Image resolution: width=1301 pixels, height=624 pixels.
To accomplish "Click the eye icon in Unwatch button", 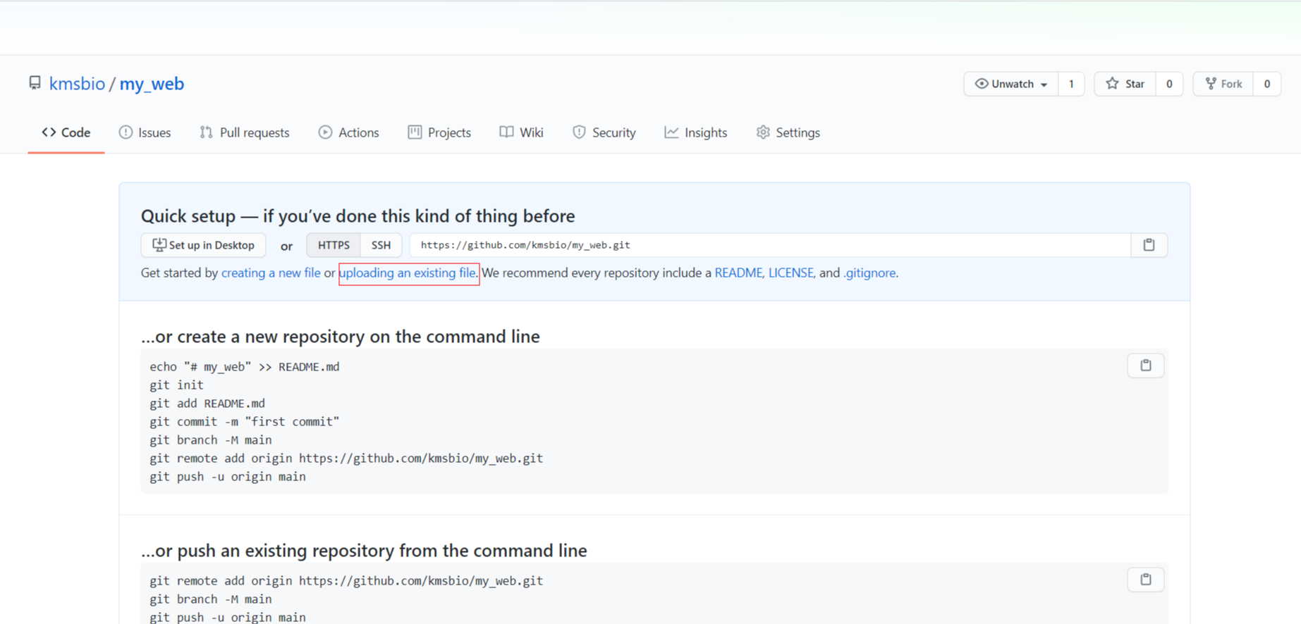I will (x=982, y=84).
